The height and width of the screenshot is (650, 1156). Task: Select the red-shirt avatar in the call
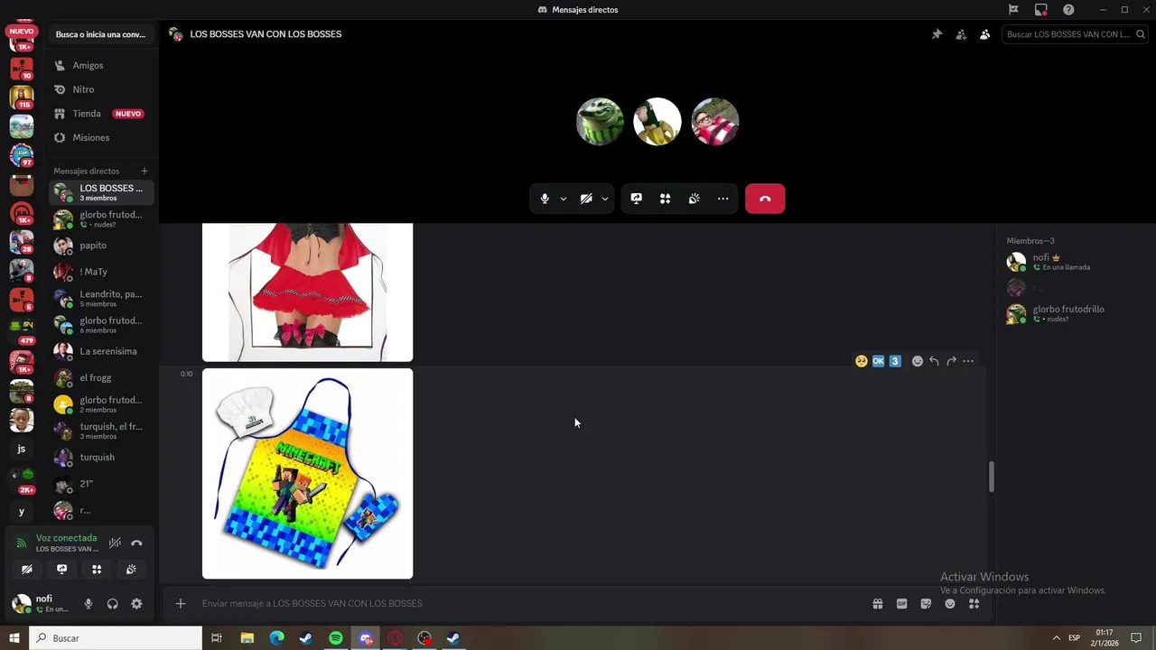(715, 122)
